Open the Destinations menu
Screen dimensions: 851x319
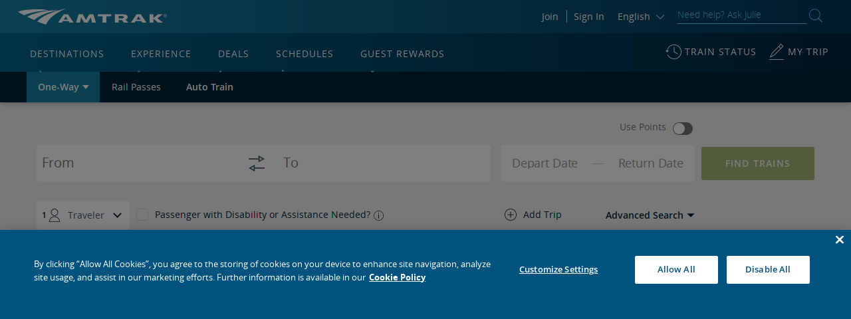67,54
